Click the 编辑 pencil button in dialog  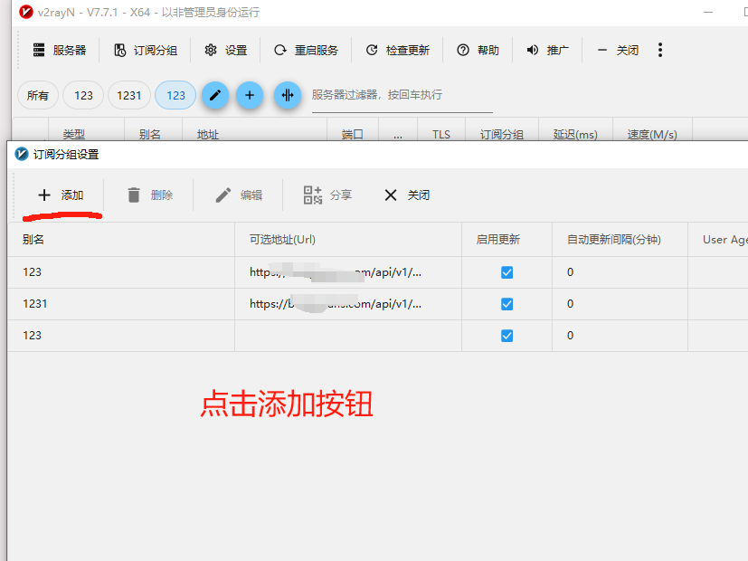239,195
